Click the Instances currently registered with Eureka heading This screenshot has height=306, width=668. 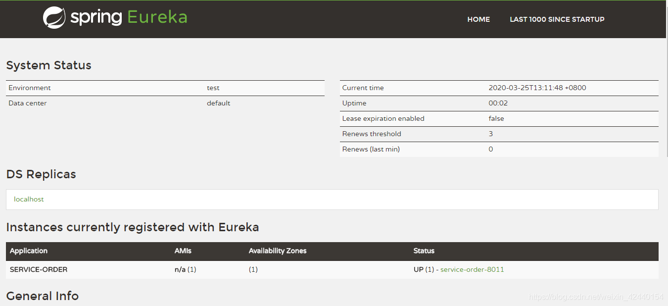133,227
